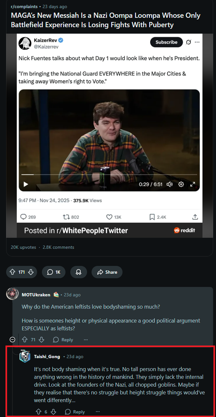Image resolution: width=216 pixels, height=417 pixels.
Task: Downvote Taishi_Gong's comment
Action: (54, 412)
